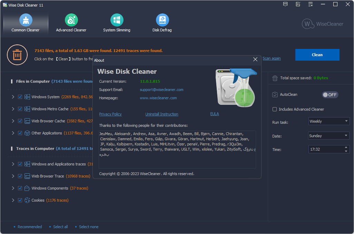354x234 pixels.
Task: Expand the Windows Components category
Action: click(x=13, y=188)
